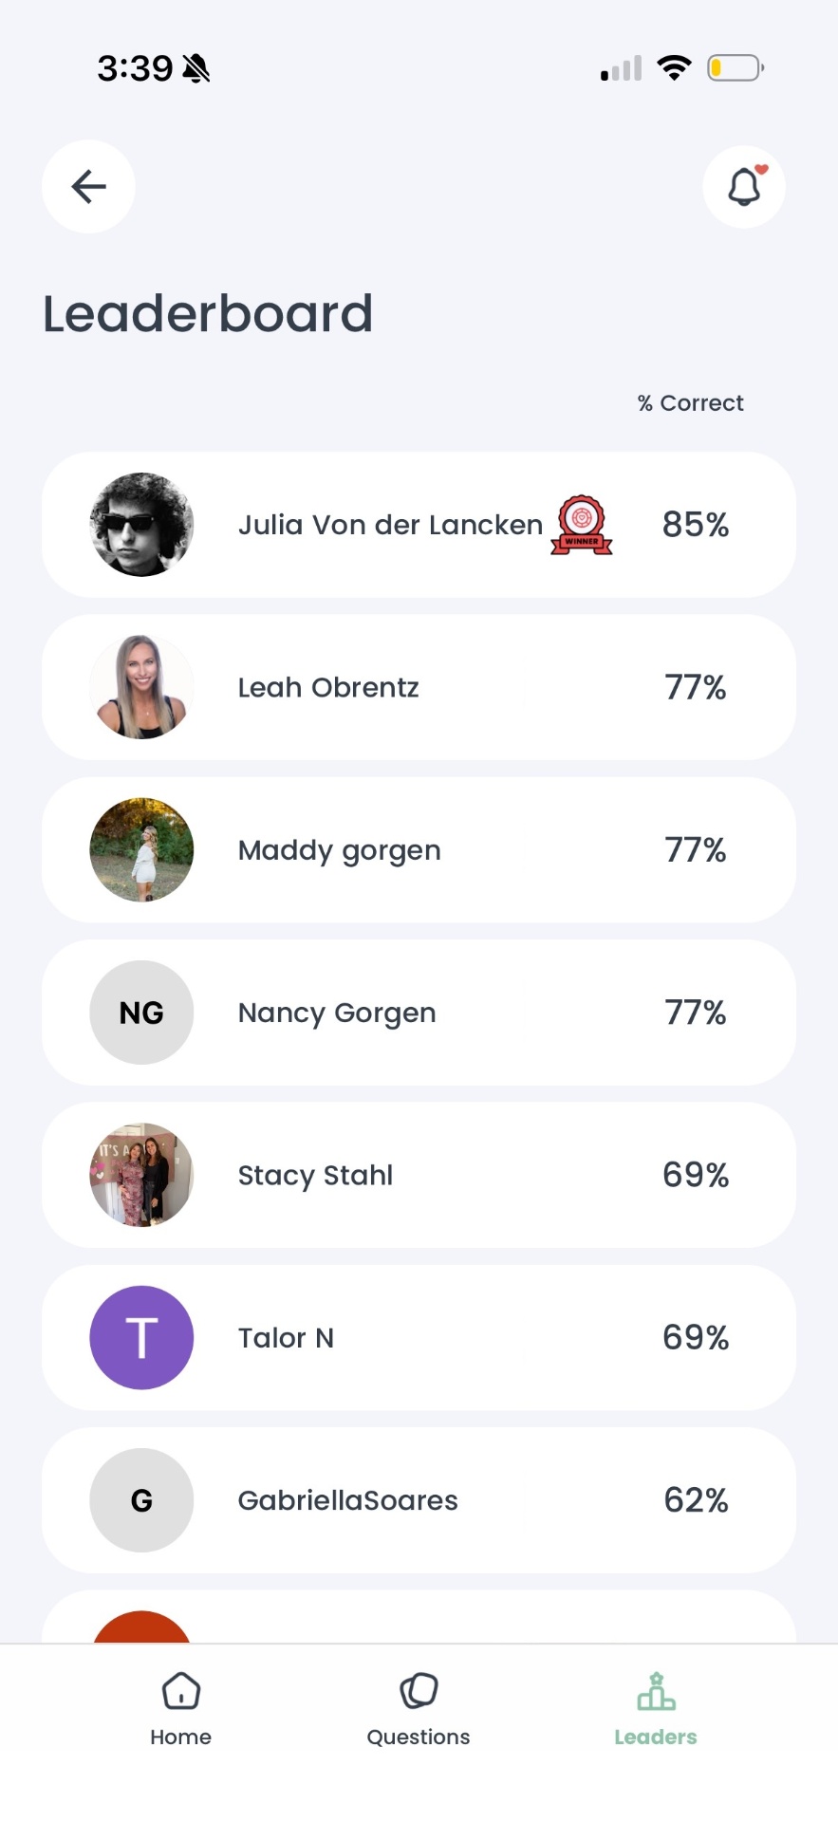Tap Stacy Stahl's profile photo
The image size is (838, 1822).
click(141, 1175)
